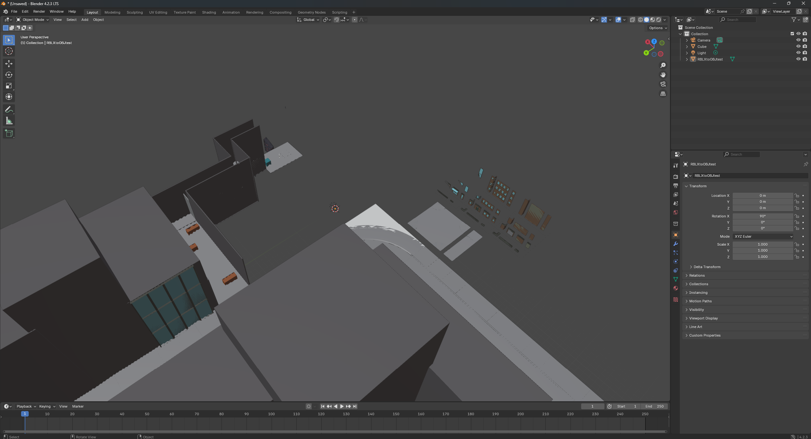
Task: Disable rendering for the Light object
Action: click(x=805, y=53)
